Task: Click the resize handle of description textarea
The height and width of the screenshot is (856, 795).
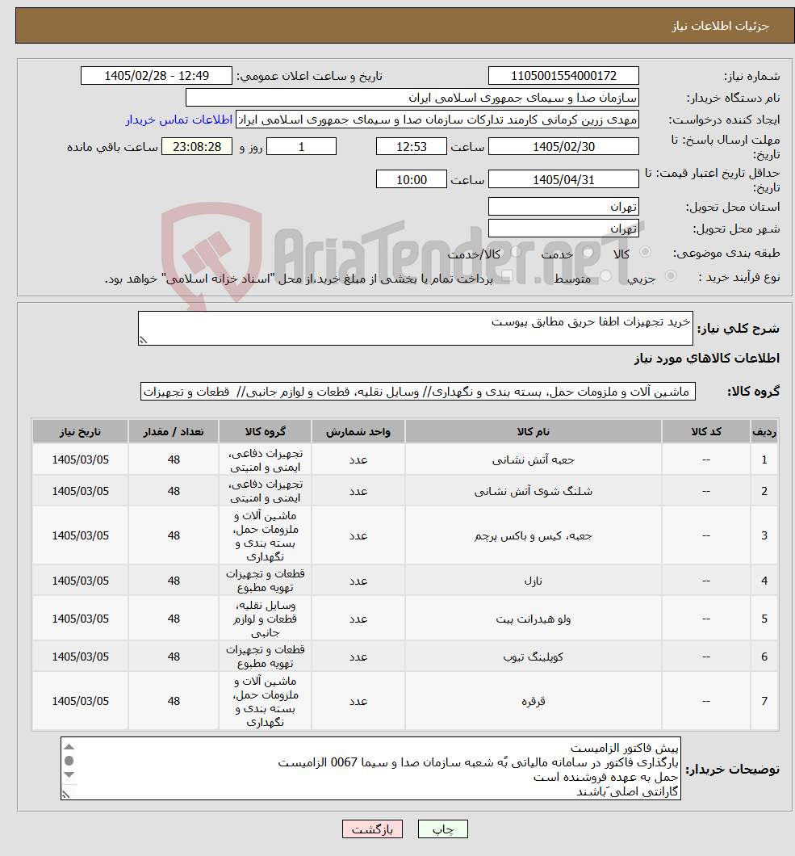Action: (x=143, y=340)
